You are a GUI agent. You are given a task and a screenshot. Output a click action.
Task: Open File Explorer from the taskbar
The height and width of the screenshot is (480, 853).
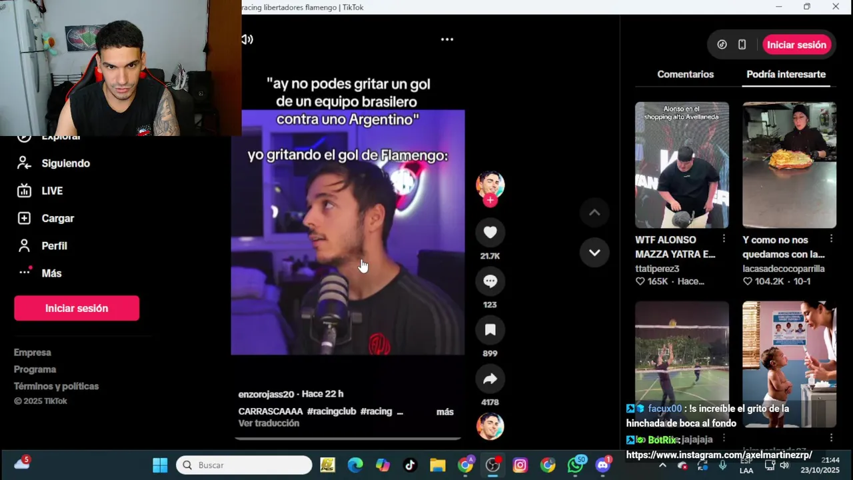coord(437,465)
